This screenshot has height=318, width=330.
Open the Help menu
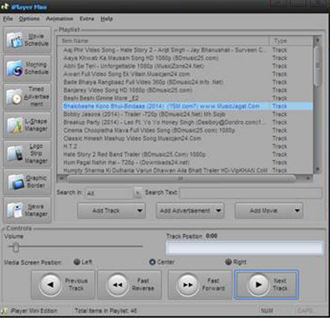point(107,19)
